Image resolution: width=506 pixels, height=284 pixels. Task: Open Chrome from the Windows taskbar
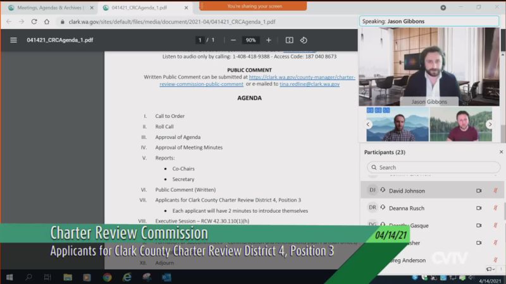(107, 277)
